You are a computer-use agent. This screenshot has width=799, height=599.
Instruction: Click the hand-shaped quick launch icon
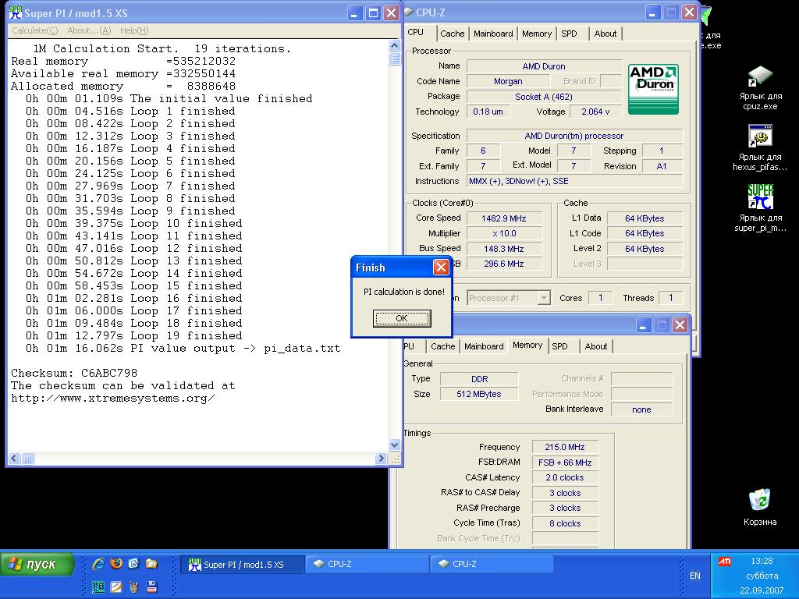click(x=134, y=587)
